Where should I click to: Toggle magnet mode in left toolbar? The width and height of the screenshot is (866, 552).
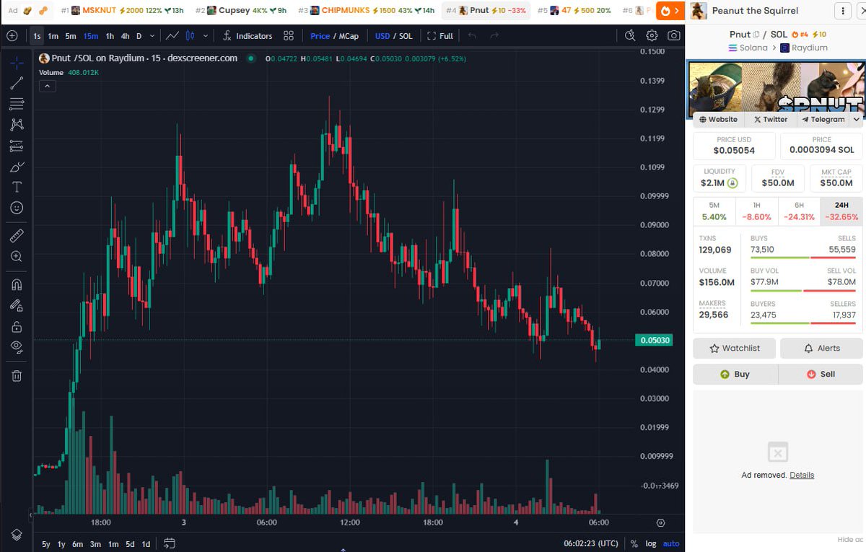17,284
